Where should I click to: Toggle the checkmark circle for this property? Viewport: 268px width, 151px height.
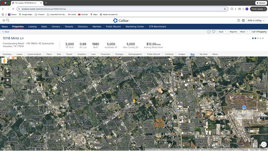click(x=209, y=32)
